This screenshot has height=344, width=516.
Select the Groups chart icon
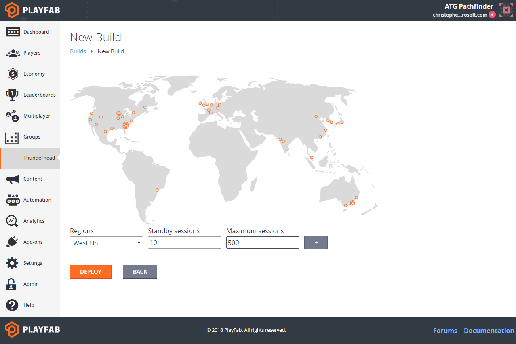click(12, 137)
